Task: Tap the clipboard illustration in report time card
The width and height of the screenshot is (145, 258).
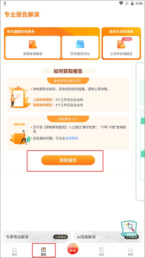Action: tap(20, 97)
